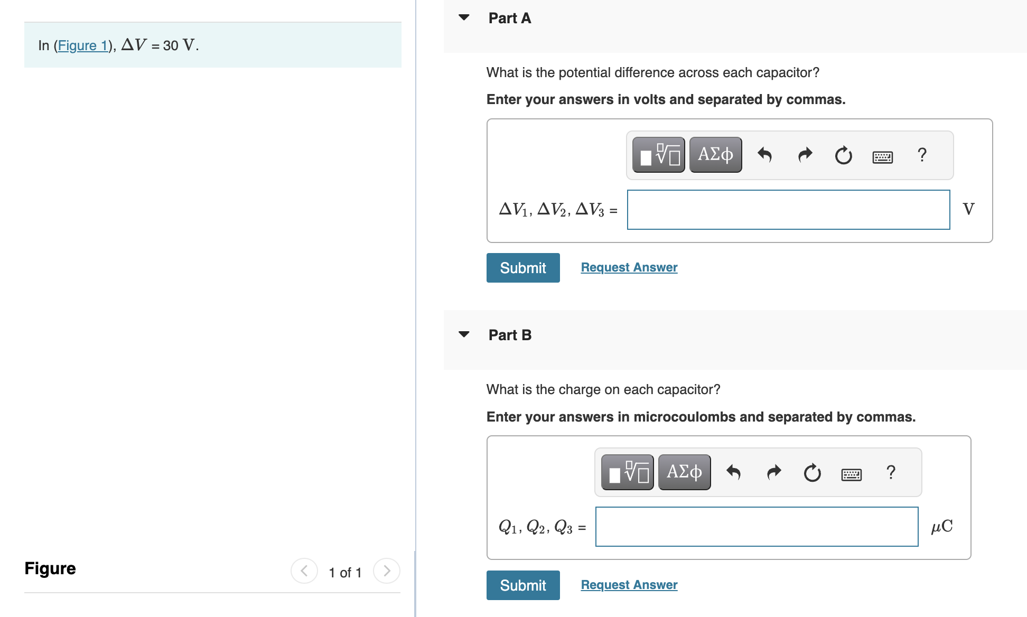Open the equation template editor in Part B

627,472
